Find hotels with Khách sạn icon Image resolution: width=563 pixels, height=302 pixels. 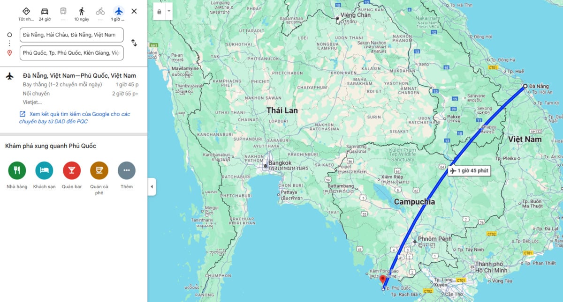44,170
